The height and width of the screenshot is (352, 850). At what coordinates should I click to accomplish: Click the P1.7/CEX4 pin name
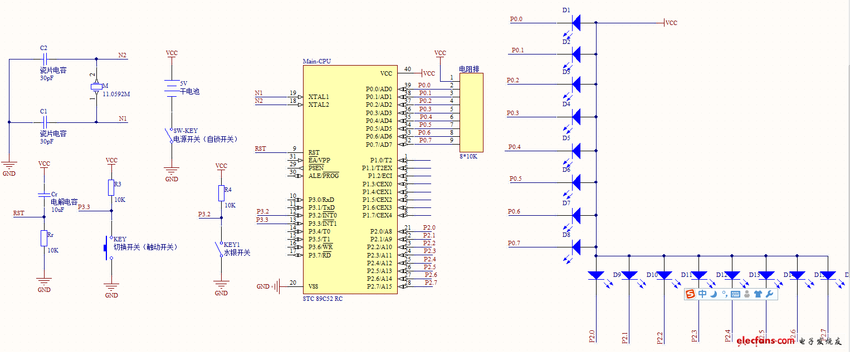(377, 215)
